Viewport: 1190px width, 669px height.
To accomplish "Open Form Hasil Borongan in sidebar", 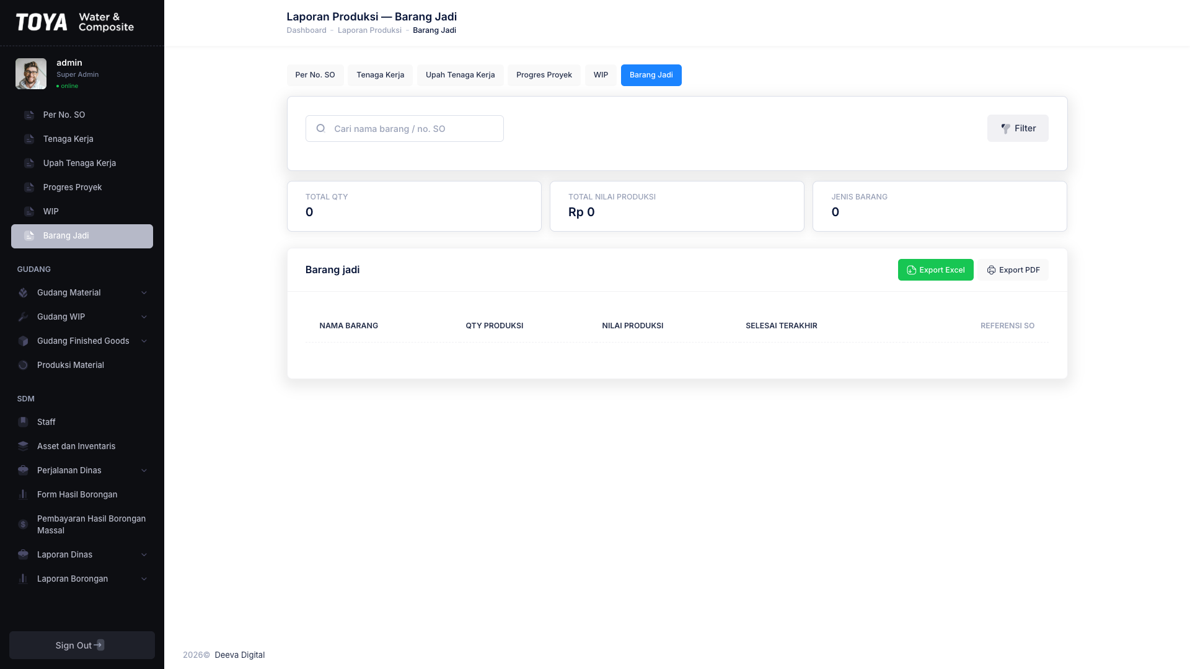I will [x=82, y=495].
